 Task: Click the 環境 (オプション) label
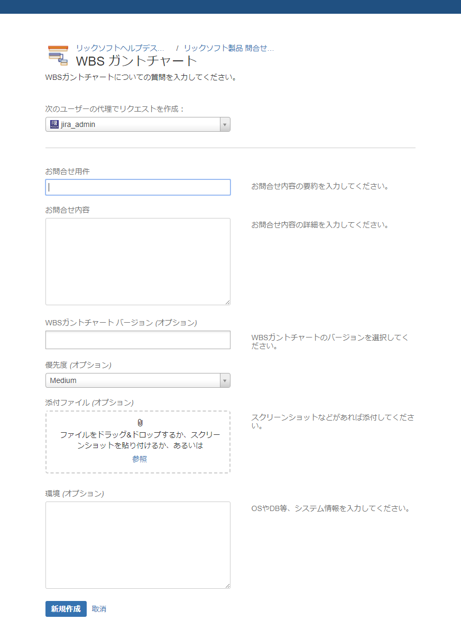click(x=75, y=494)
